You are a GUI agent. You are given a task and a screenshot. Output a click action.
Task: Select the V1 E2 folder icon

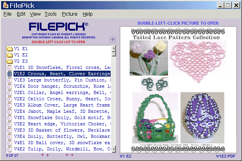point(10,55)
